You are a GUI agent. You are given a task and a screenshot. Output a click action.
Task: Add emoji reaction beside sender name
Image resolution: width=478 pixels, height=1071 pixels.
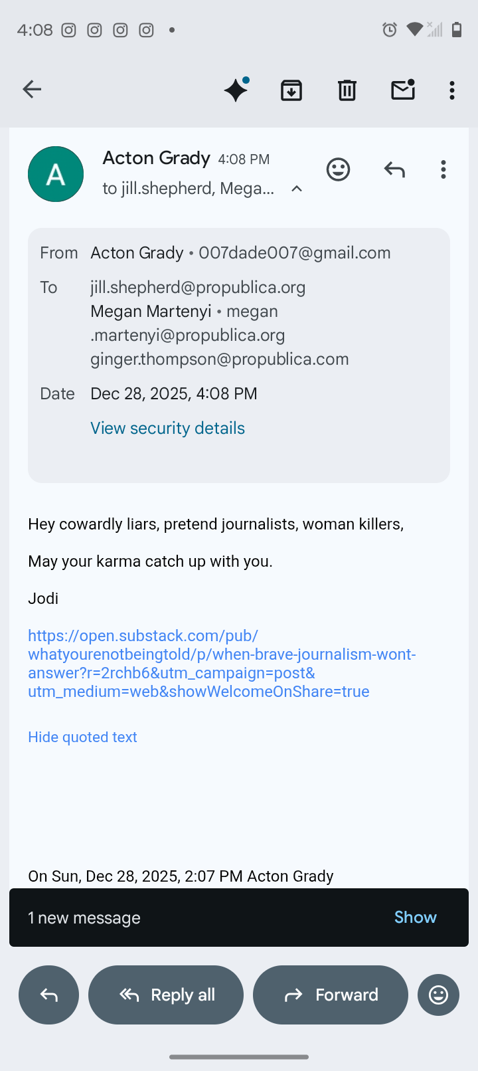pos(338,169)
